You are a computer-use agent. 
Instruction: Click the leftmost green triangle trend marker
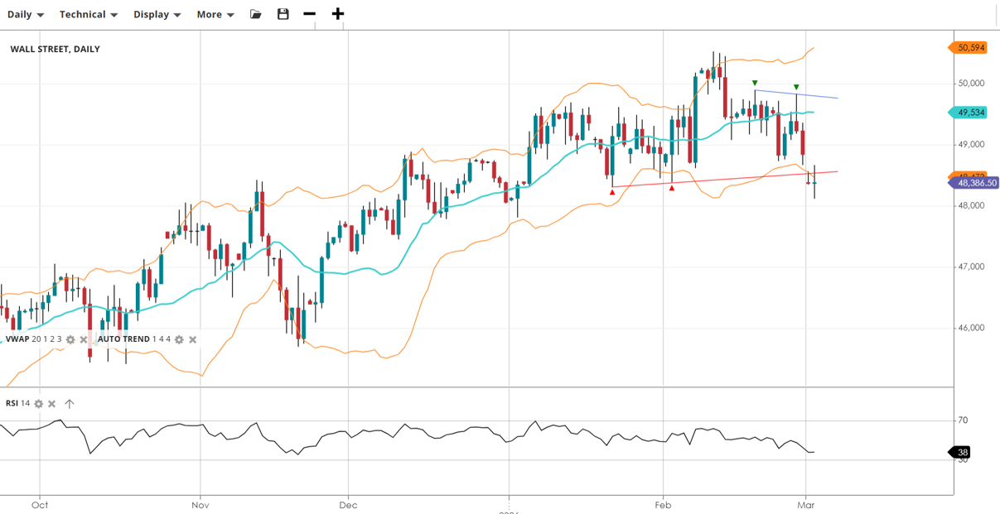[x=755, y=83]
